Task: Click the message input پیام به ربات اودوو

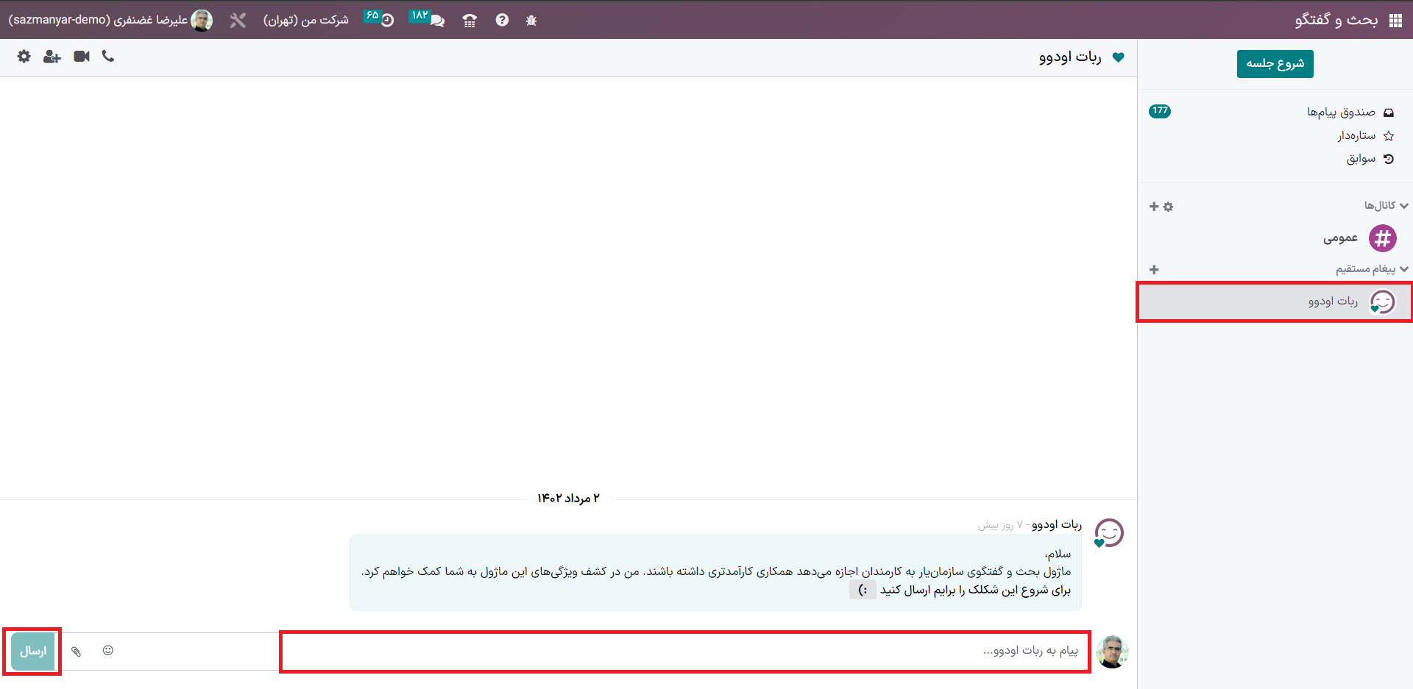Action: point(684,651)
